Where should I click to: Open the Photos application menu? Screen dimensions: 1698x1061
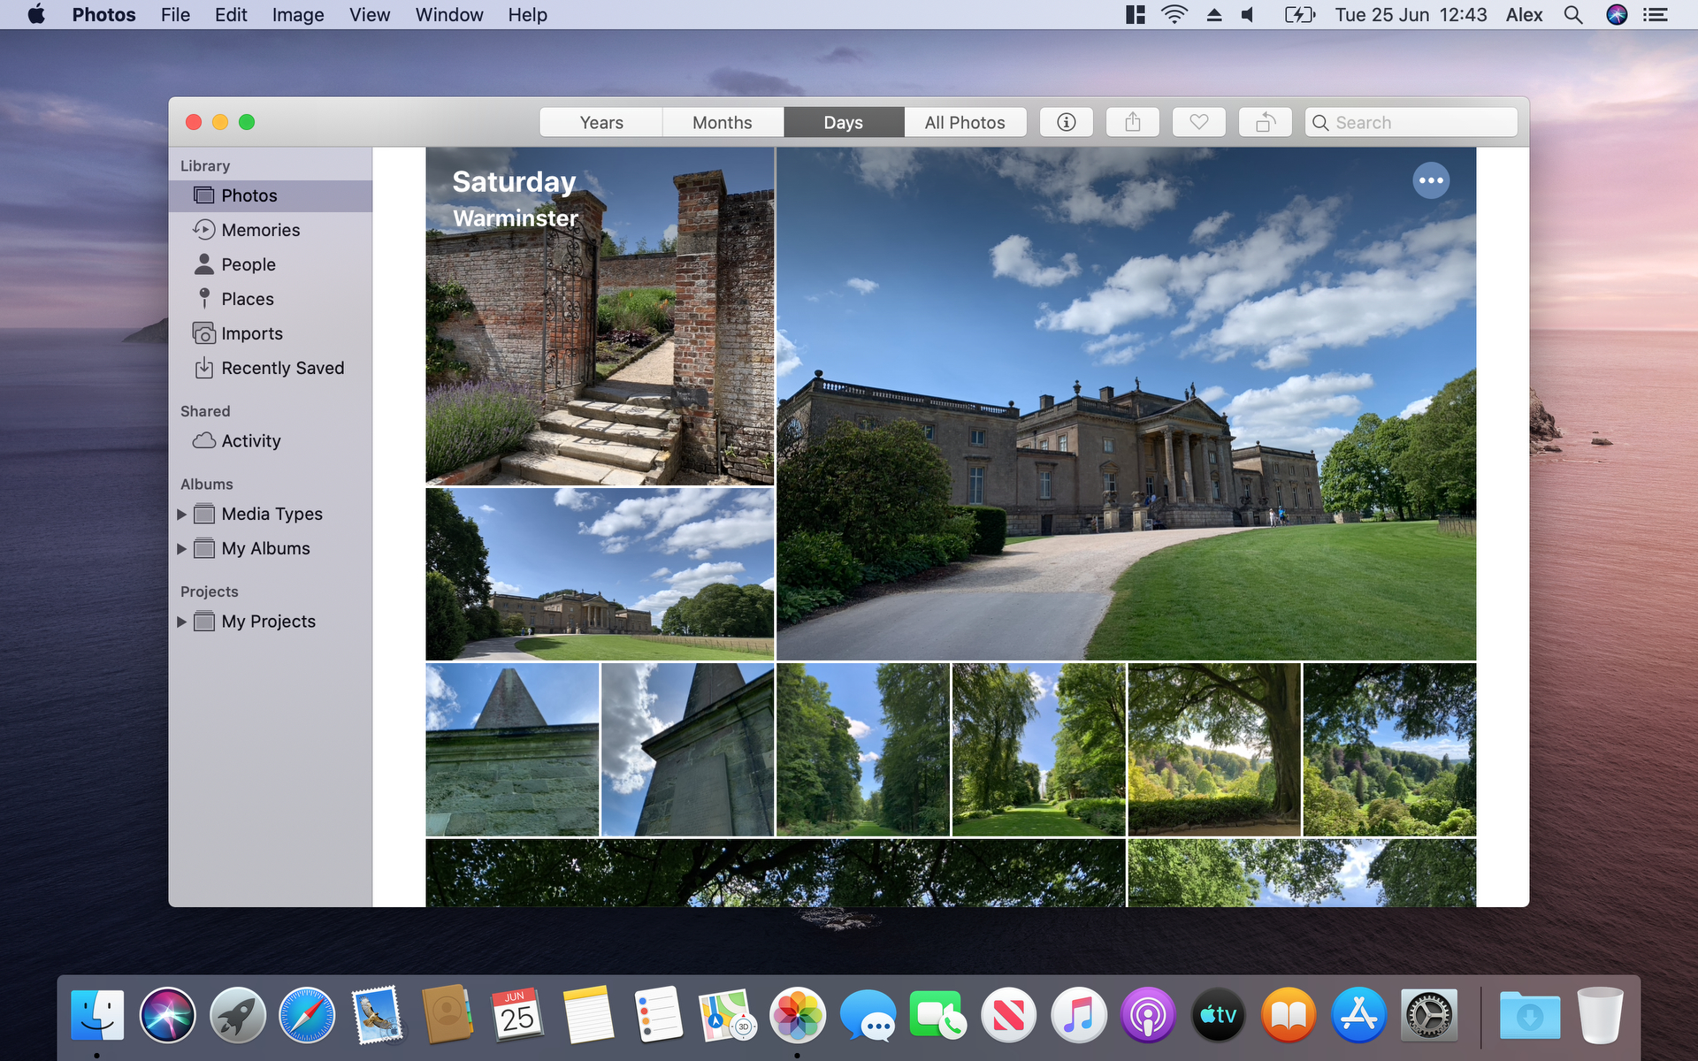coord(103,15)
